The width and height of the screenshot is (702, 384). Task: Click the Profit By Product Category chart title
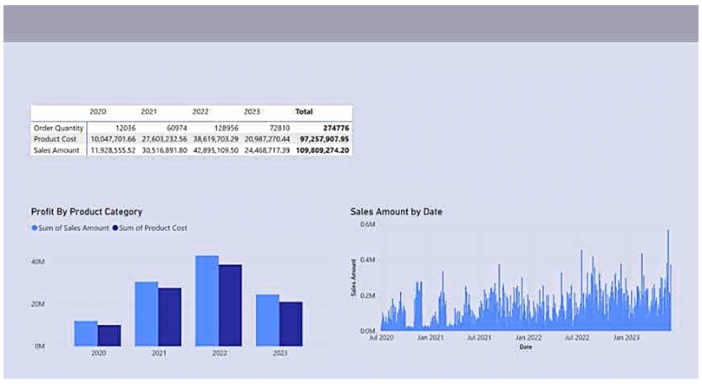pos(86,212)
